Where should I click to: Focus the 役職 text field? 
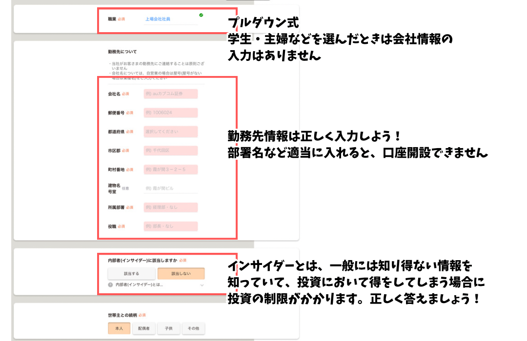click(170, 227)
